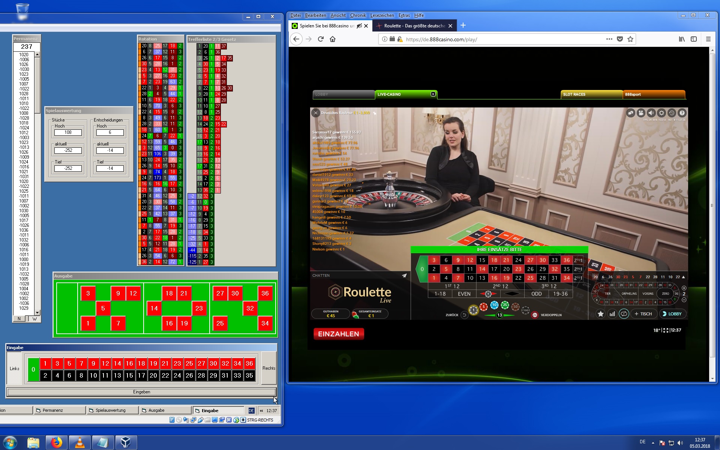This screenshot has width=720, height=450.
Task: Open the chat bubbles icon
Action: pos(631,113)
